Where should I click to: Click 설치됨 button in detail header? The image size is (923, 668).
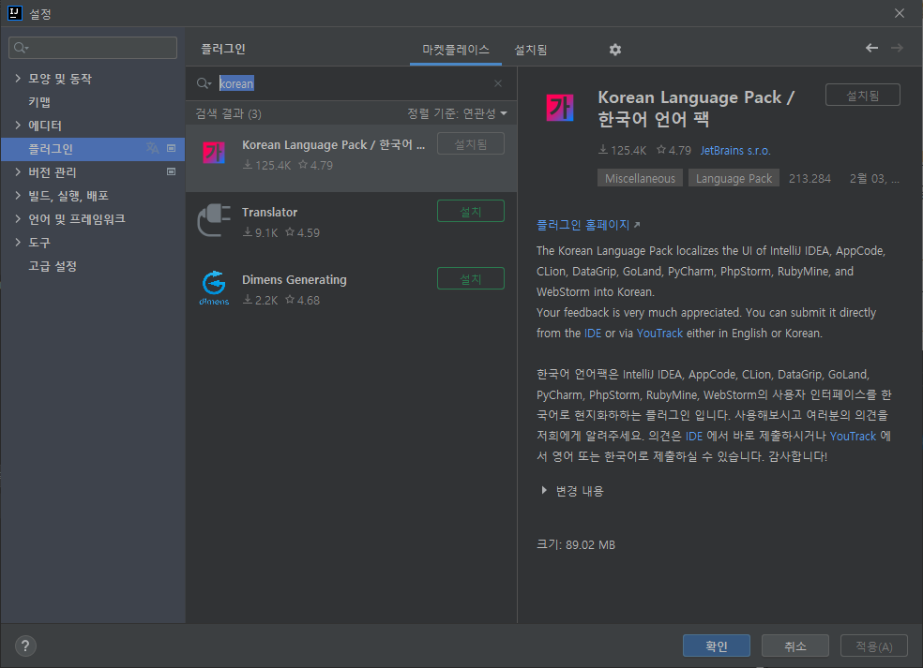click(862, 95)
